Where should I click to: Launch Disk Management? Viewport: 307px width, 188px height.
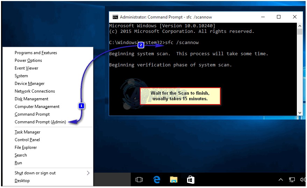[31, 99]
